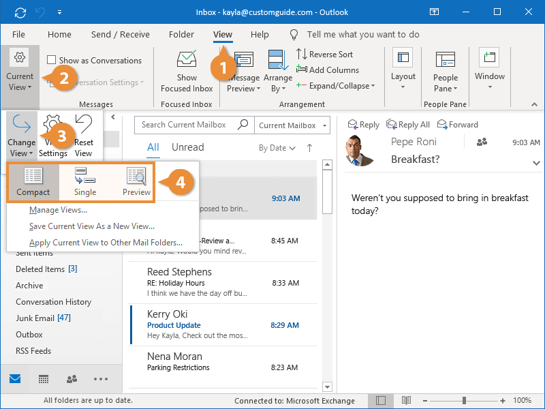Open the Layout dropdown
This screenshot has height=409, width=545.
coord(403,69)
